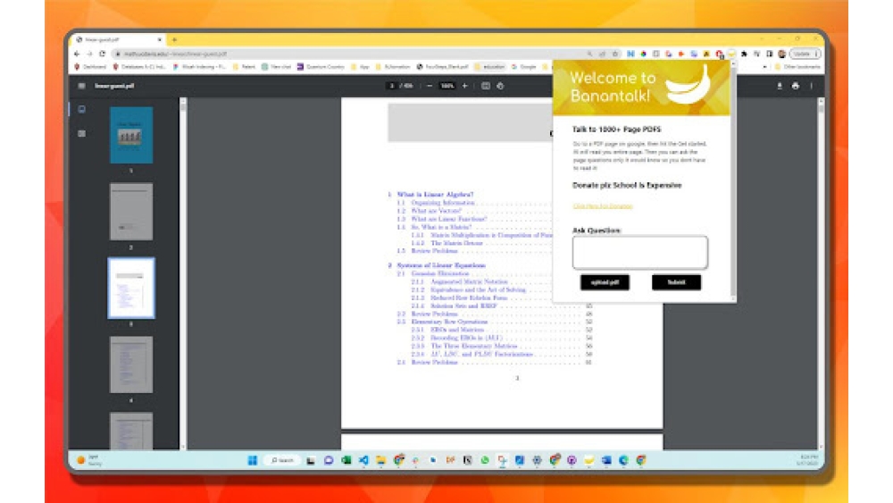Open the Windows Start menu
The height and width of the screenshot is (503, 893).
tap(253, 460)
